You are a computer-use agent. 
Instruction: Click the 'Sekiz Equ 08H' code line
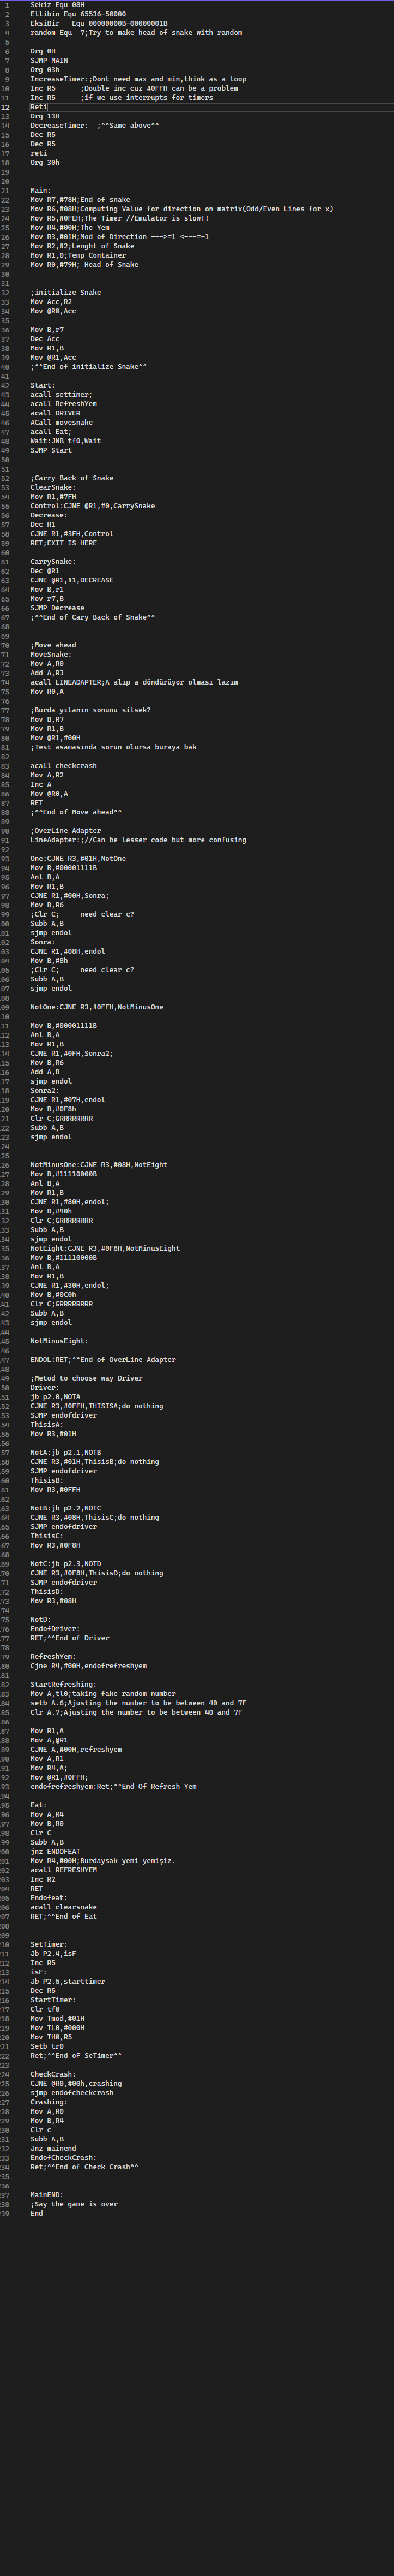point(57,5)
